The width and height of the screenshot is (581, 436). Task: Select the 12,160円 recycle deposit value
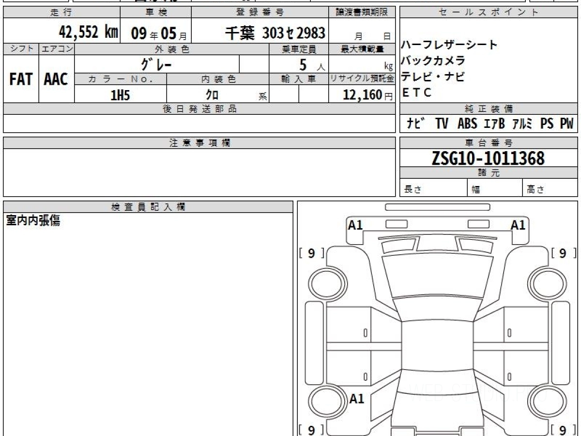pos(368,95)
